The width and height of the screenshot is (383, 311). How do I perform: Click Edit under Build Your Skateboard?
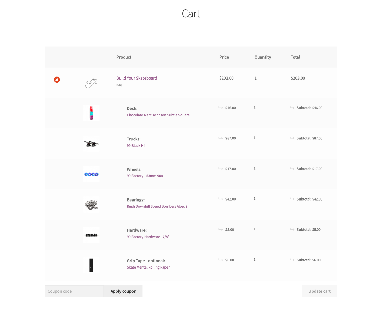[119, 85]
